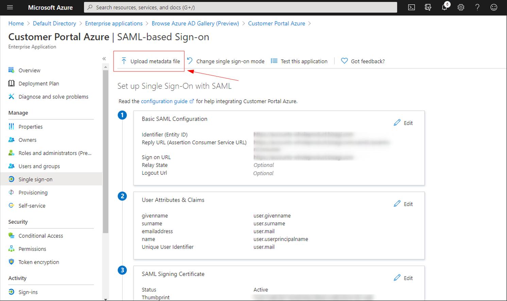Click the Logout Url label
Viewport: 507px width, 301px height.
154,173
